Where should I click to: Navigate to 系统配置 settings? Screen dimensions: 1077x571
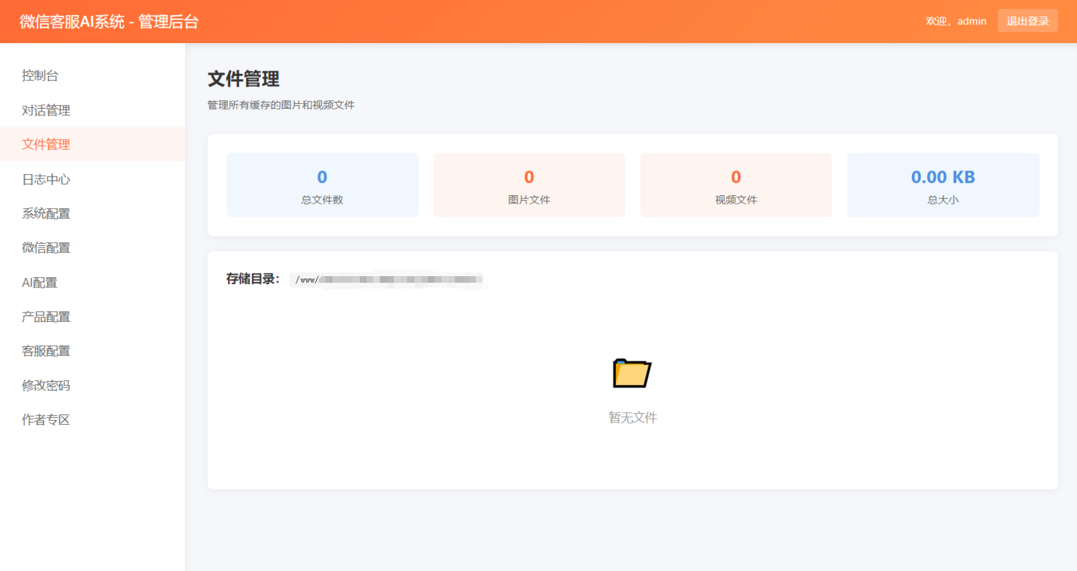tap(46, 214)
